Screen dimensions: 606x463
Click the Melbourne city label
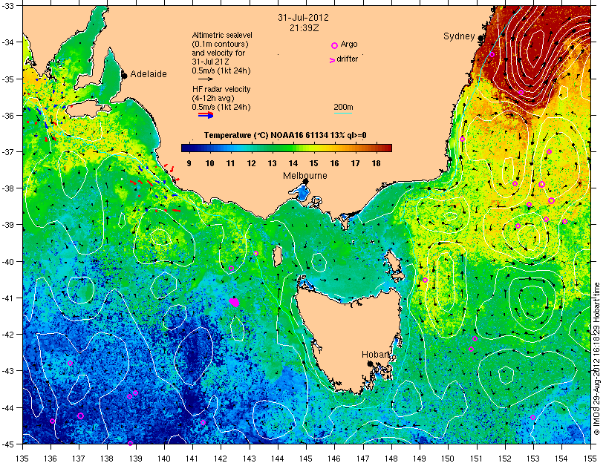(305, 176)
